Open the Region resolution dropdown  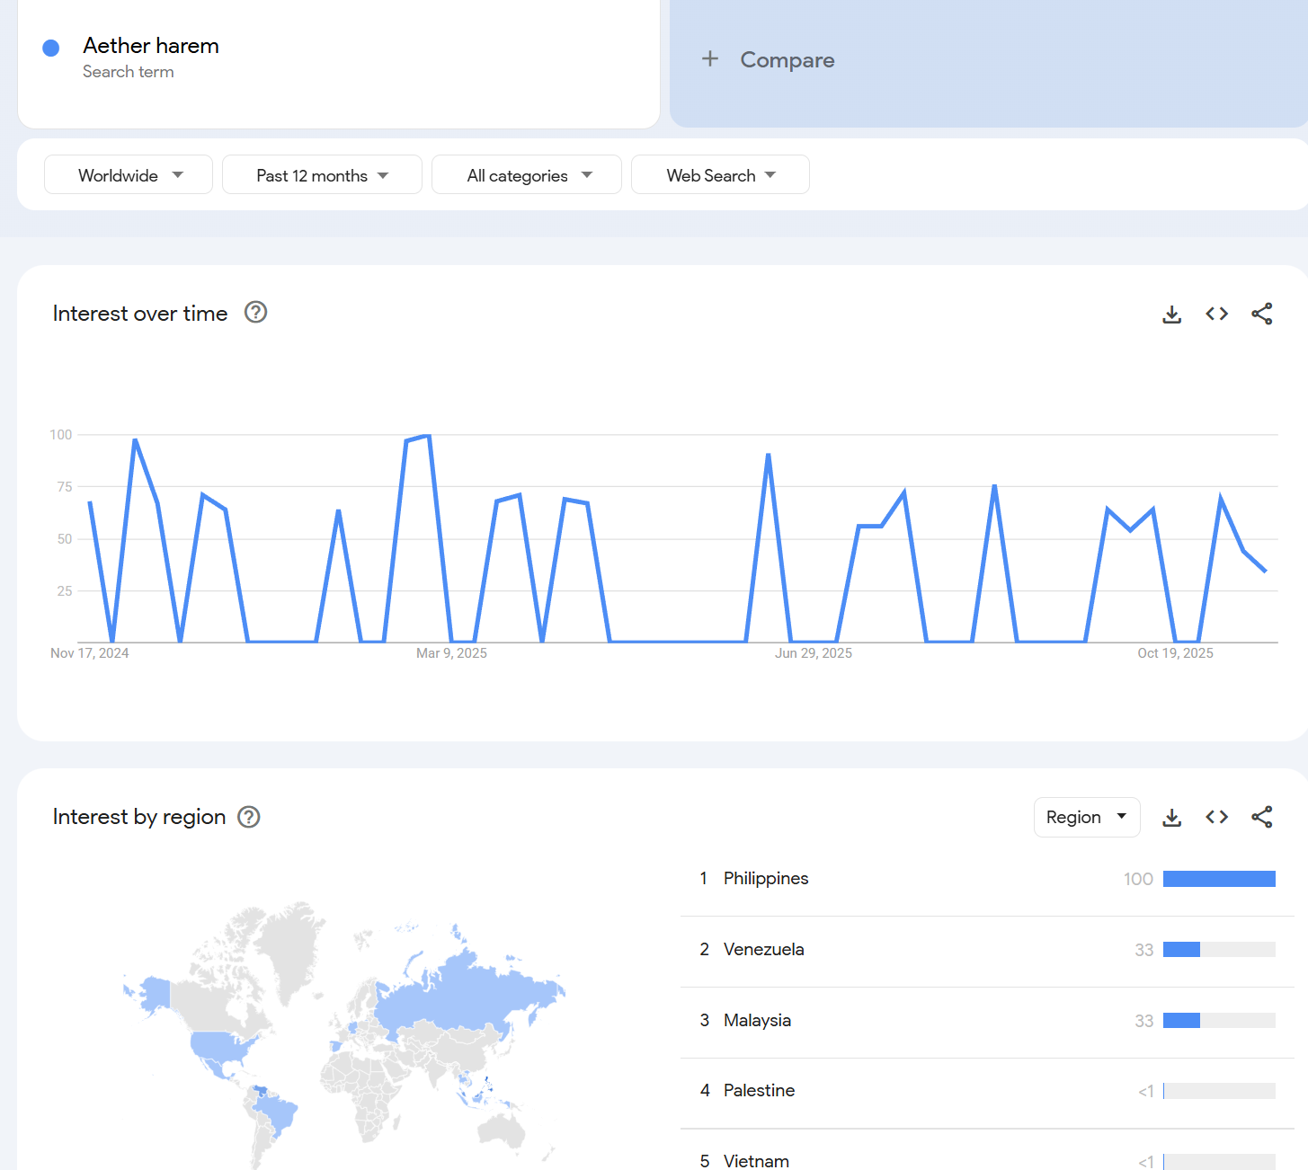point(1087,817)
